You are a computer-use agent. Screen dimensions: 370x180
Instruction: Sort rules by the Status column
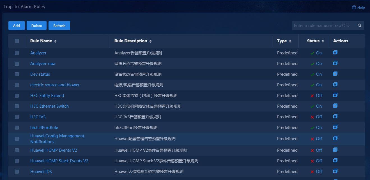[x=323, y=41]
